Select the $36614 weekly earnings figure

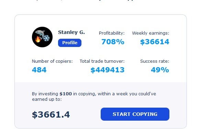[x=155, y=42]
